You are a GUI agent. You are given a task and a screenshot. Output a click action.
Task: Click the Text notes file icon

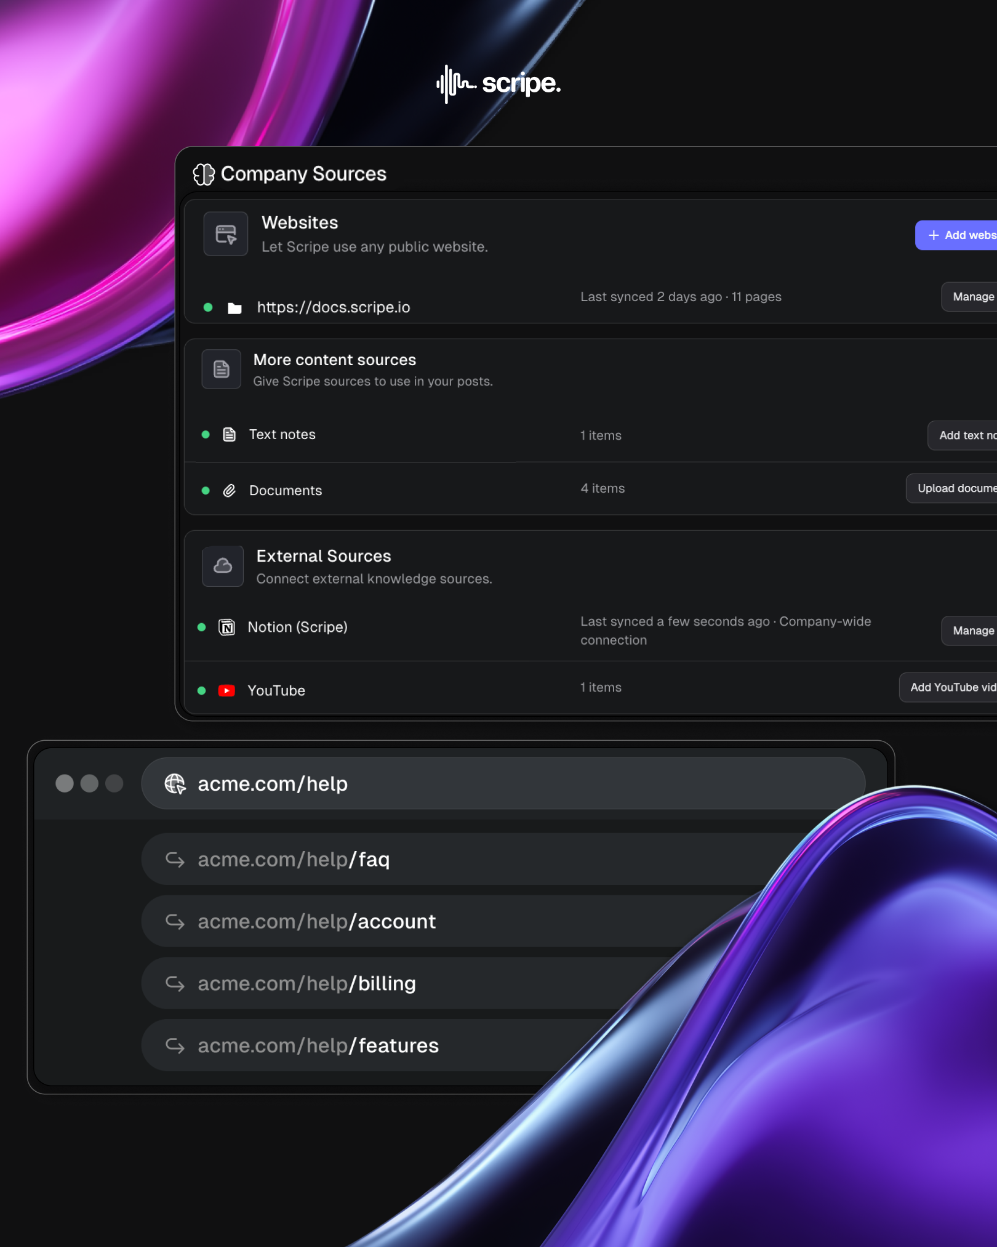(230, 435)
